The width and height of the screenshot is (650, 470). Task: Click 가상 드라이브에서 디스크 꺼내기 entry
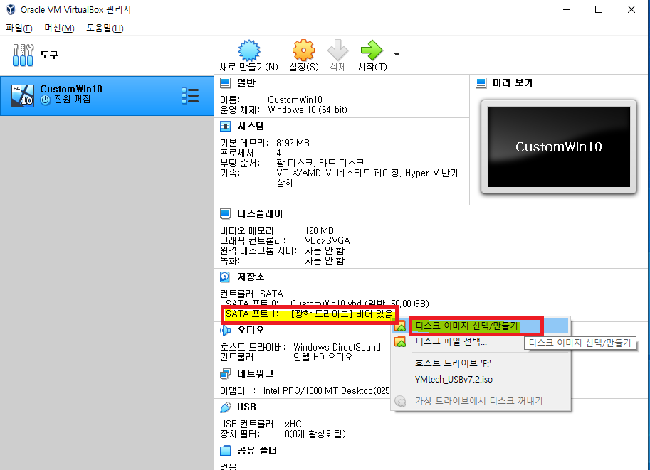pyautogui.click(x=481, y=401)
